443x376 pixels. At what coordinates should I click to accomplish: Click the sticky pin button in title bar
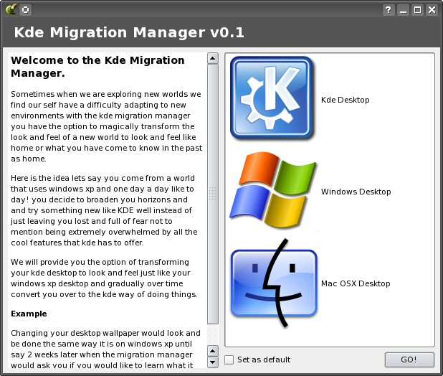click(25, 10)
